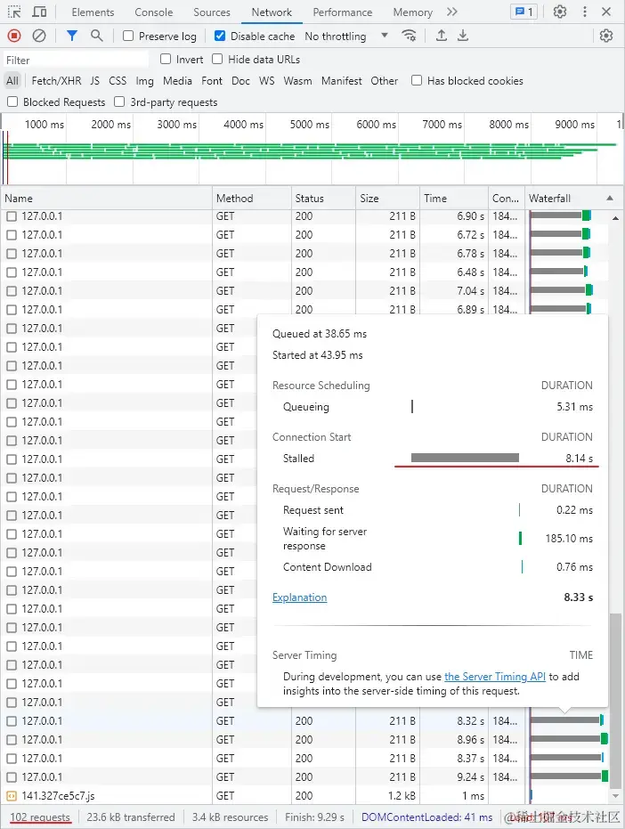
Task: Stop recording the network log
Action: point(14,36)
